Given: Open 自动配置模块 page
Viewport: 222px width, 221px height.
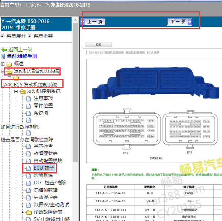Looking at the screenshot, I should 48,161.
